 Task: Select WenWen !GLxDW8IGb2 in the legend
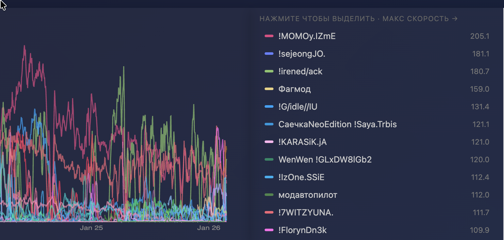pos(325,160)
